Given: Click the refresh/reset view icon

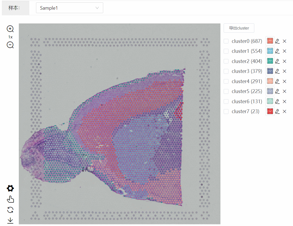Looking at the screenshot, I should point(10,210).
